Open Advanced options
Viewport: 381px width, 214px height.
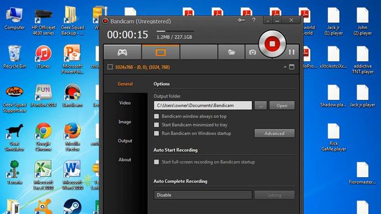pos(274,133)
